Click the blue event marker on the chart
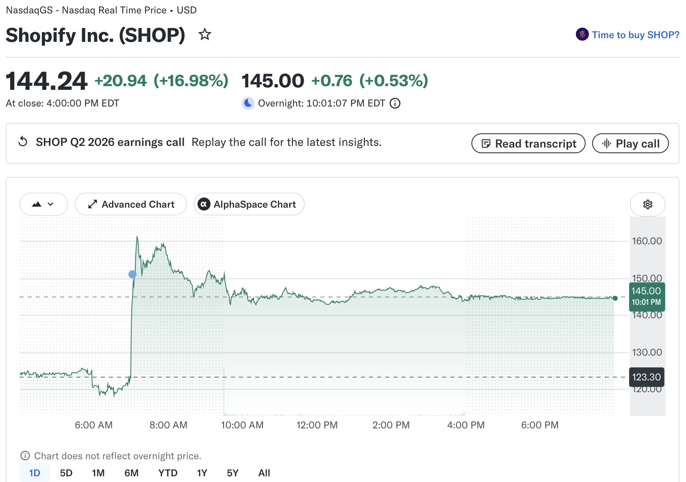Screen dimensions: 686x482 [132, 274]
